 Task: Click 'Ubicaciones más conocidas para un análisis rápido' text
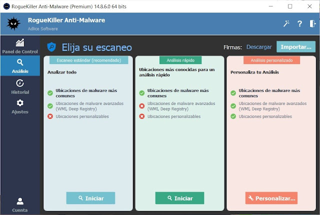coord(177,72)
